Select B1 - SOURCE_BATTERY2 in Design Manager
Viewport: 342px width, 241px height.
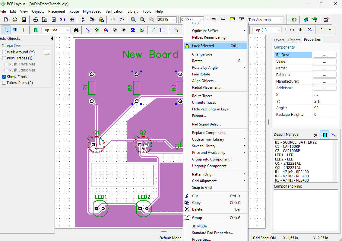tap(296, 142)
